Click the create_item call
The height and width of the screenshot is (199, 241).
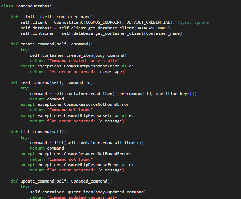coord(80,55)
